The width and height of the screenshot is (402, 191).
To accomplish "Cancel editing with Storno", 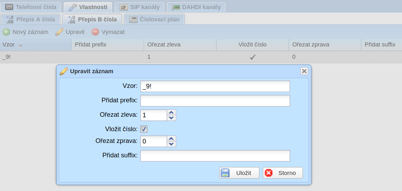I will coord(283,173).
